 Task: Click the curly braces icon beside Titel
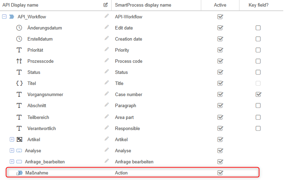(x=19, y=83)
